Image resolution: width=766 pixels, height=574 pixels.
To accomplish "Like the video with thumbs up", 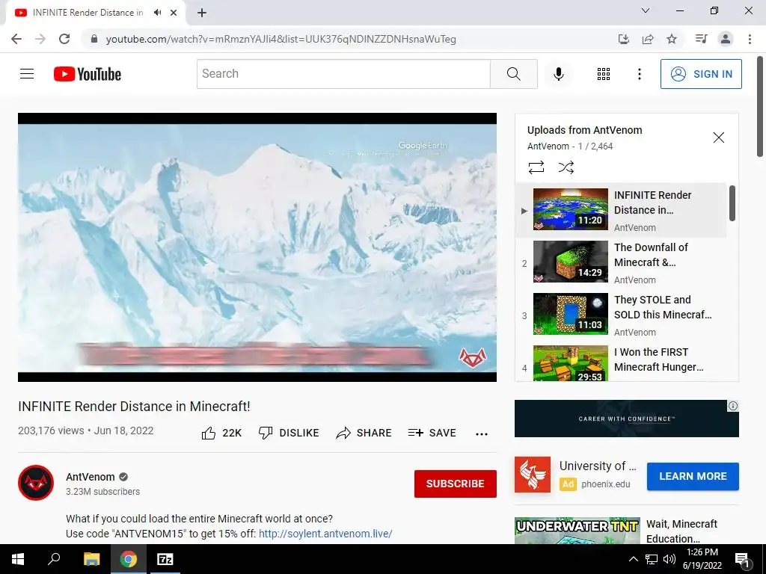I will (x=221, y=433).
